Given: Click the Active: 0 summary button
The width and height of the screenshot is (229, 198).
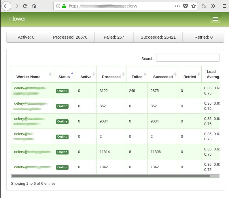Looking at the screenshot, I should pyautogui.click(x=26, y=37).
